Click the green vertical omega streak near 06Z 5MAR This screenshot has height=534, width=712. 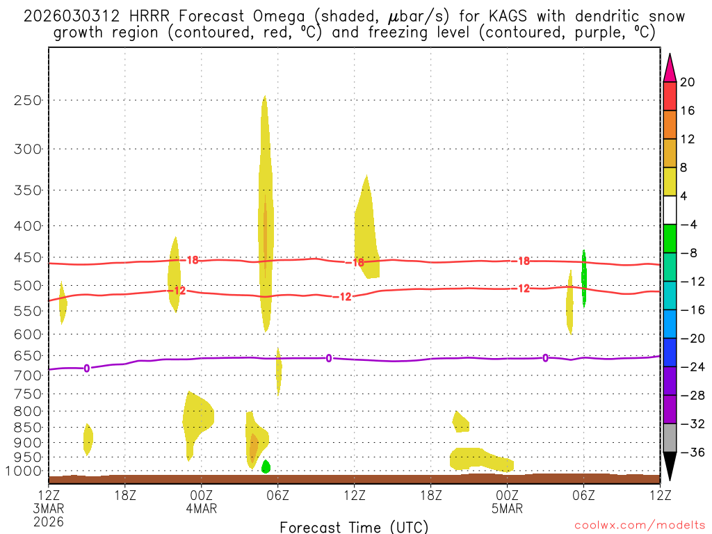[584, 278]
